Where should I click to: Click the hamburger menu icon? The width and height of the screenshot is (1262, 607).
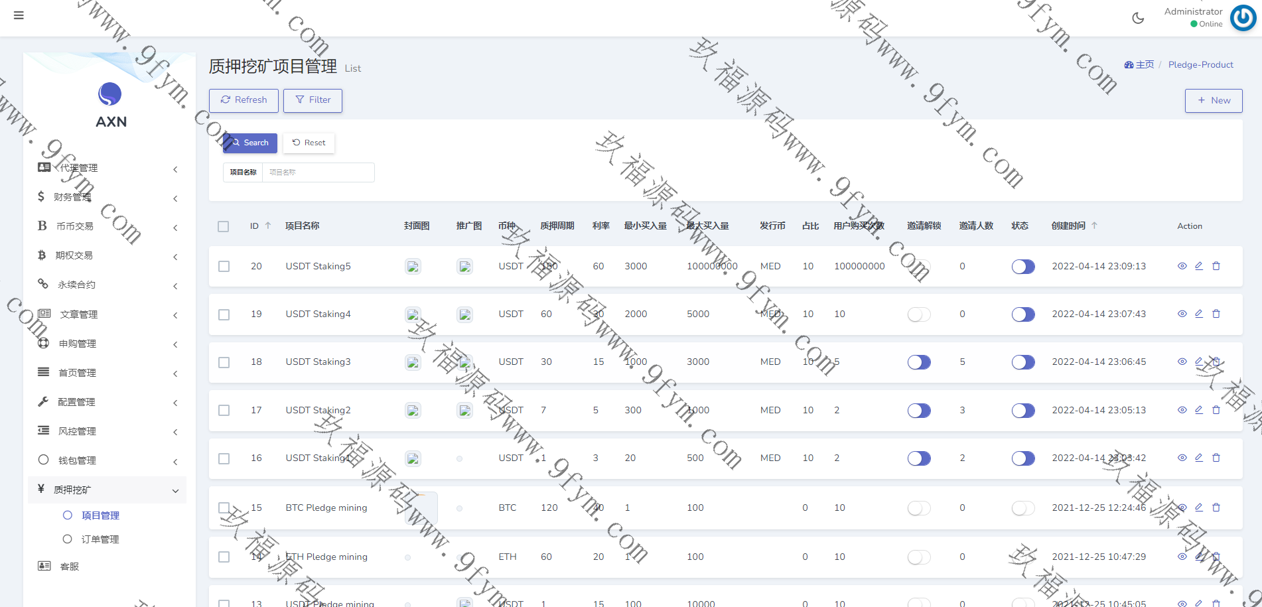(19, 15)
